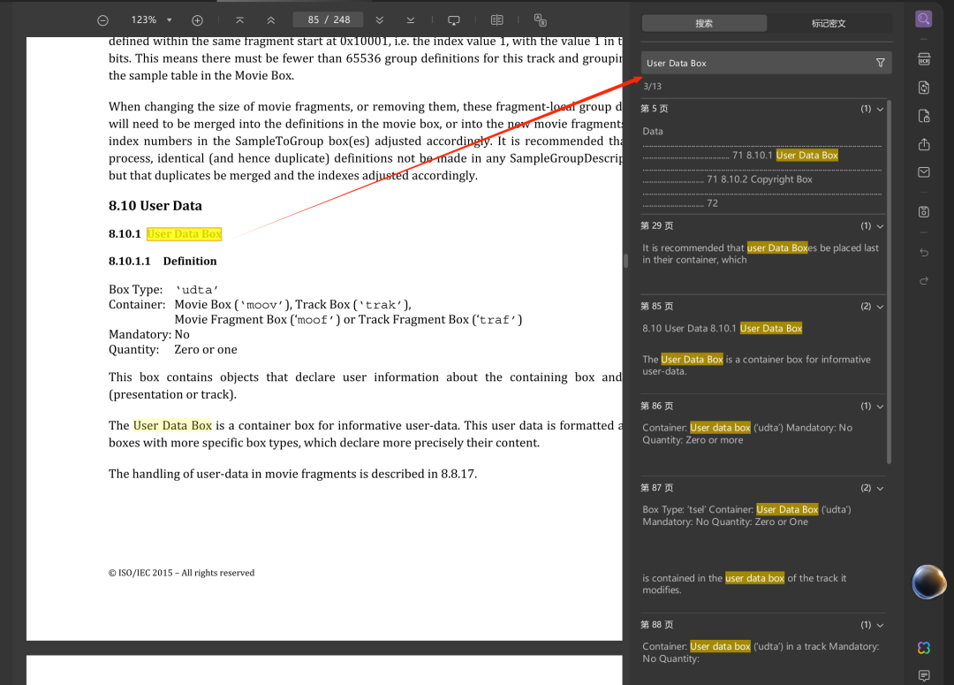Open the OCR tool in the sidebar
The image size is (954, 685).
[x=924, y=59]
